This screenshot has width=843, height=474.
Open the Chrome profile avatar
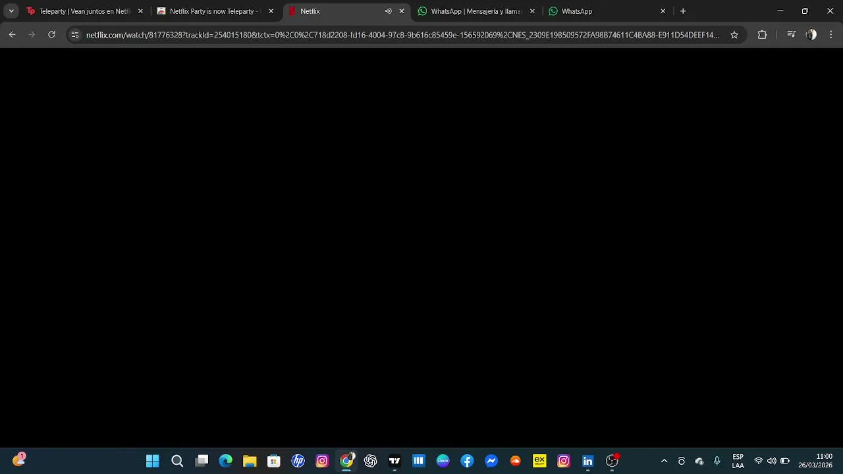[x=811, y=35]
